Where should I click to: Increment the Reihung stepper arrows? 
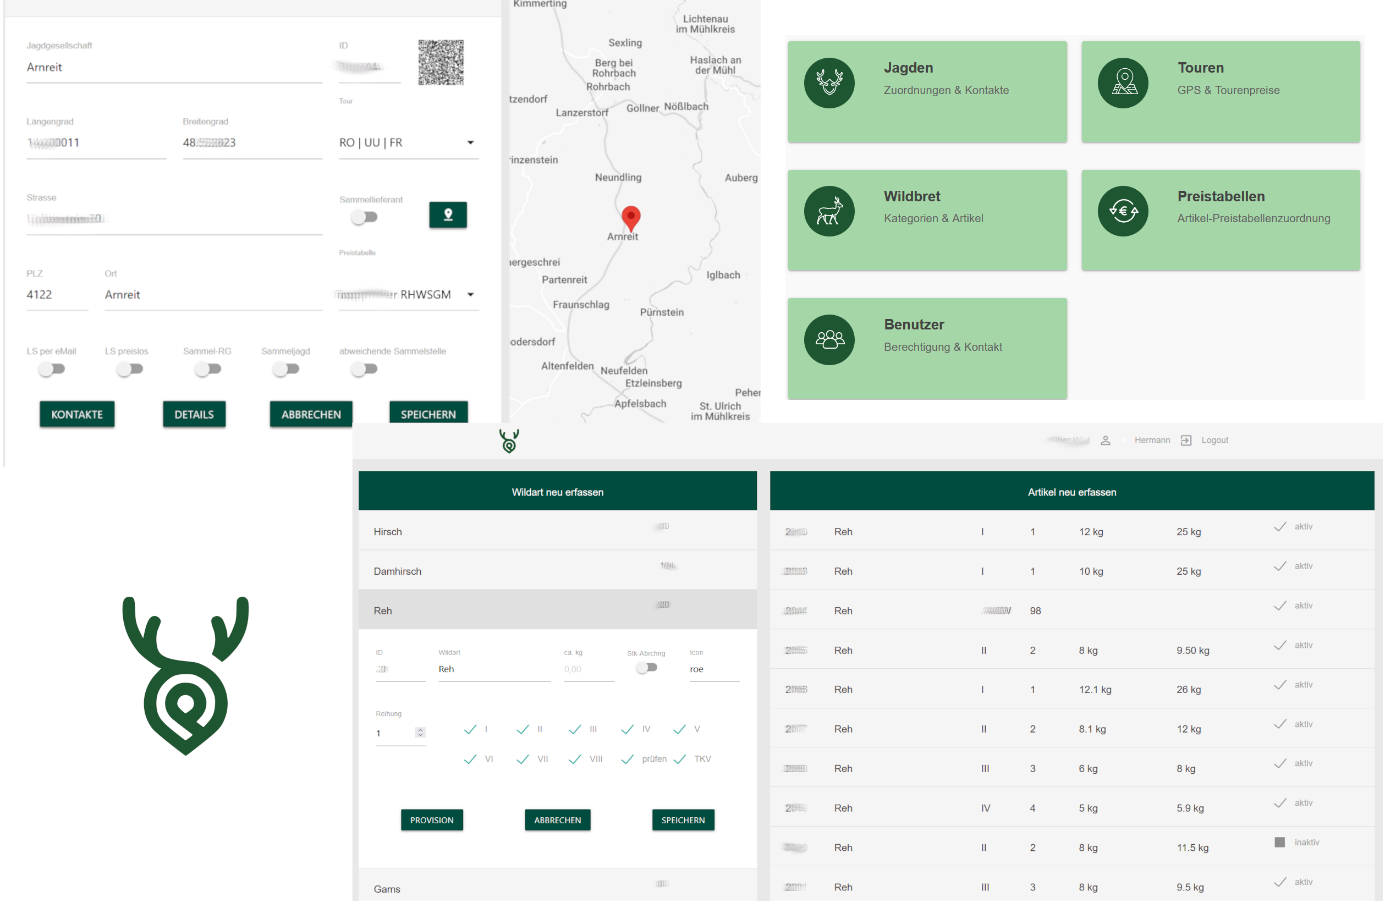coord(420,730)
